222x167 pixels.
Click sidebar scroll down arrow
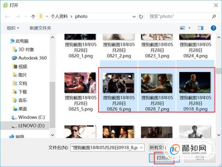[x=52, y=135]
